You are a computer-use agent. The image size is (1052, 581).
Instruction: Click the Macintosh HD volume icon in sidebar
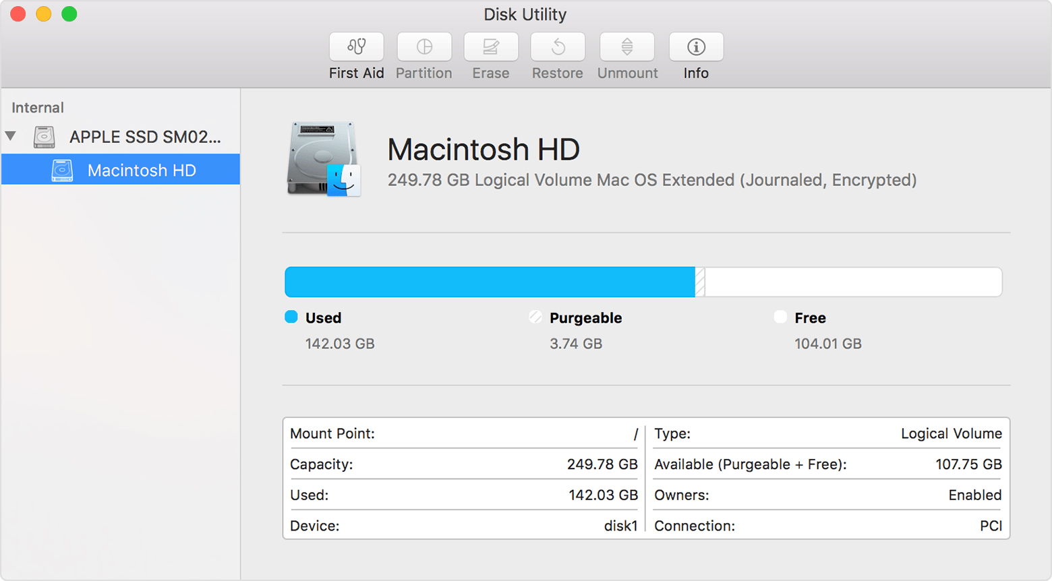pos(62,170)
